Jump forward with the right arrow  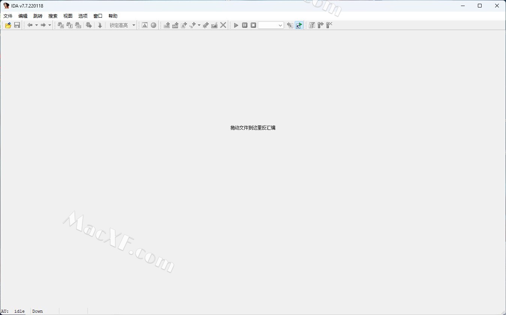43,25
